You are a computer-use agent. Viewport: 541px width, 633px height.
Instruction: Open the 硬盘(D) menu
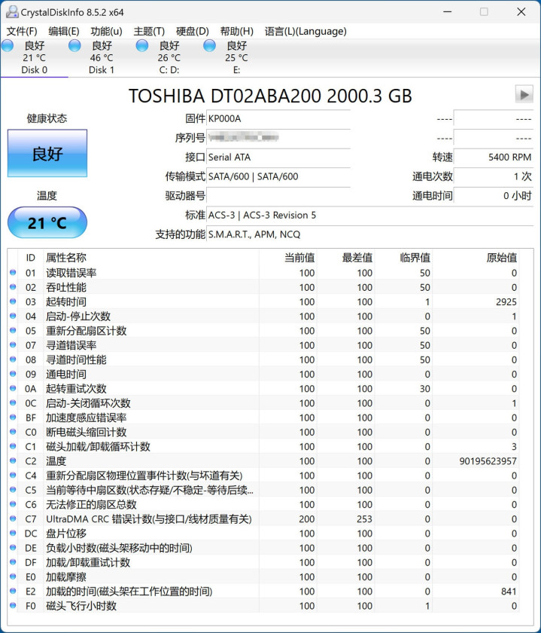tap(193, 31)
